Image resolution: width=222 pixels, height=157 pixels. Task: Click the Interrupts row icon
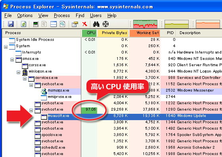[18, 53]
